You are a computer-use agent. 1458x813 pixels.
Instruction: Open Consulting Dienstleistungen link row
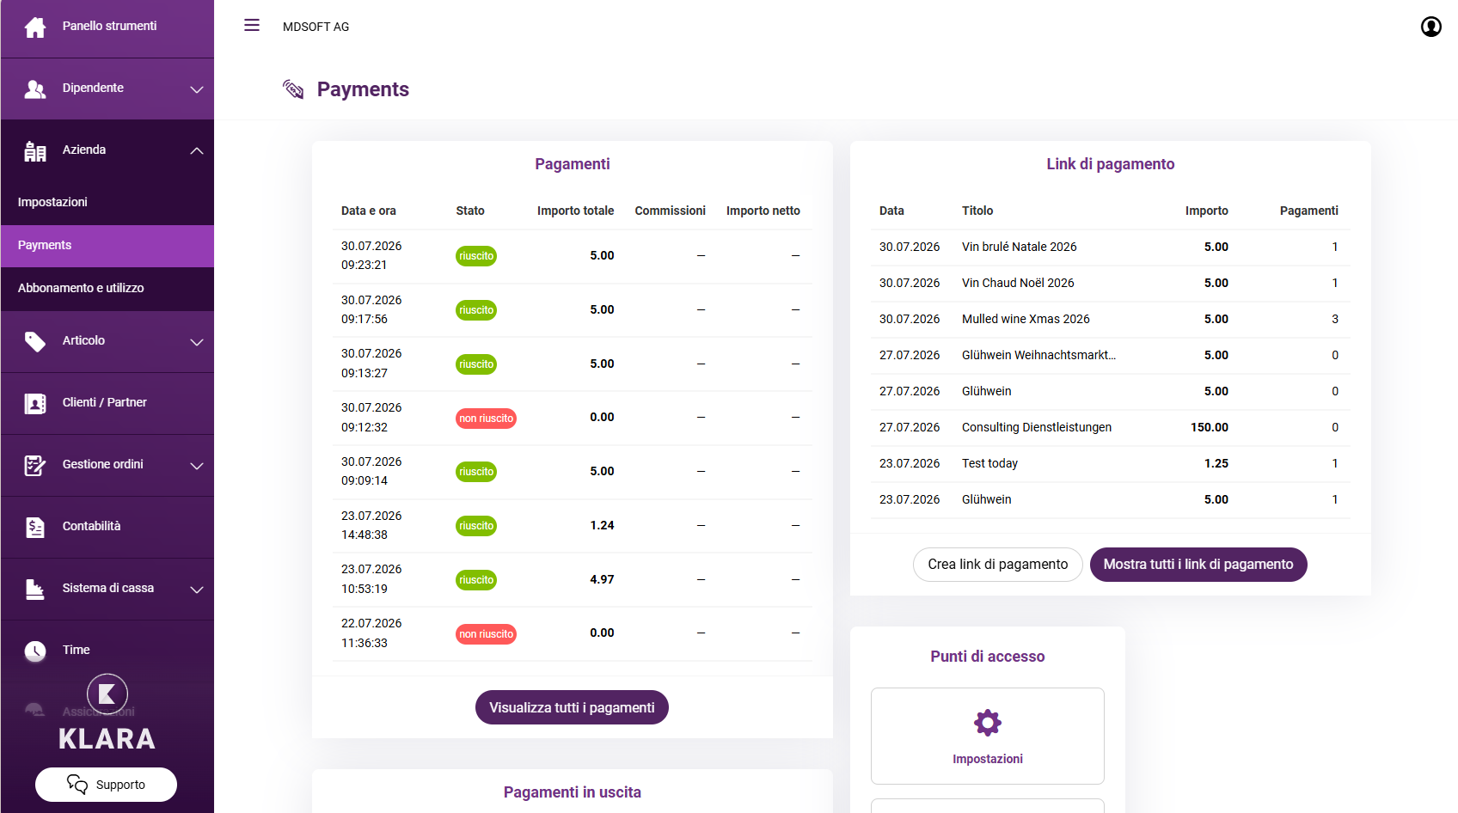coord(1111,427)
